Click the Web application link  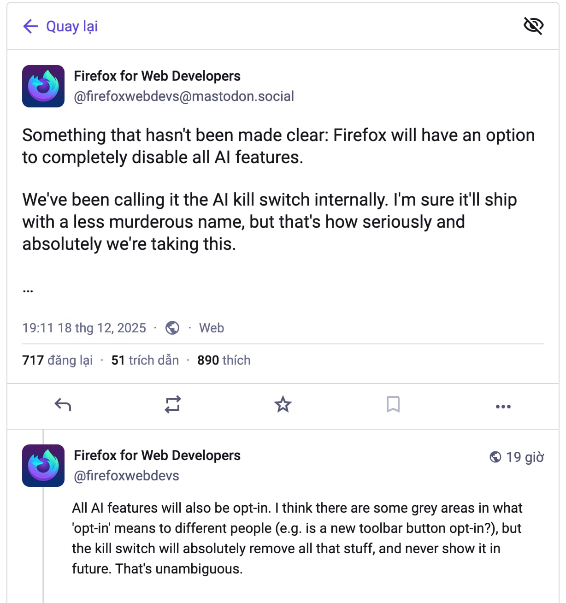pos(212,328)
